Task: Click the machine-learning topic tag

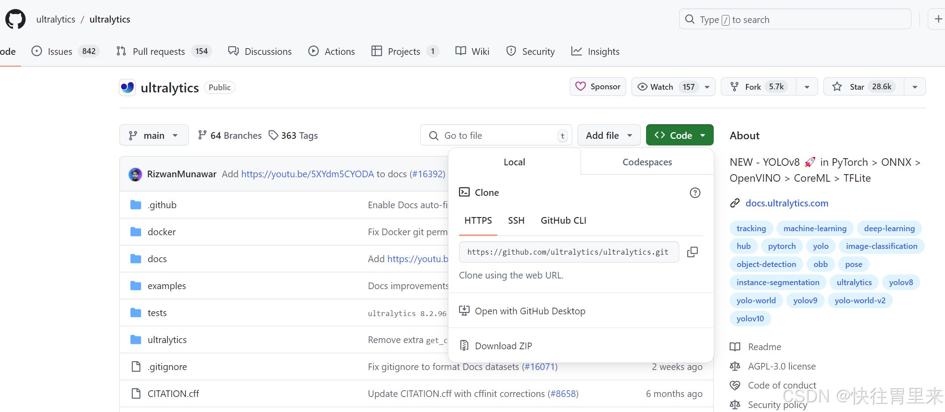Action: tap(815, 229)
